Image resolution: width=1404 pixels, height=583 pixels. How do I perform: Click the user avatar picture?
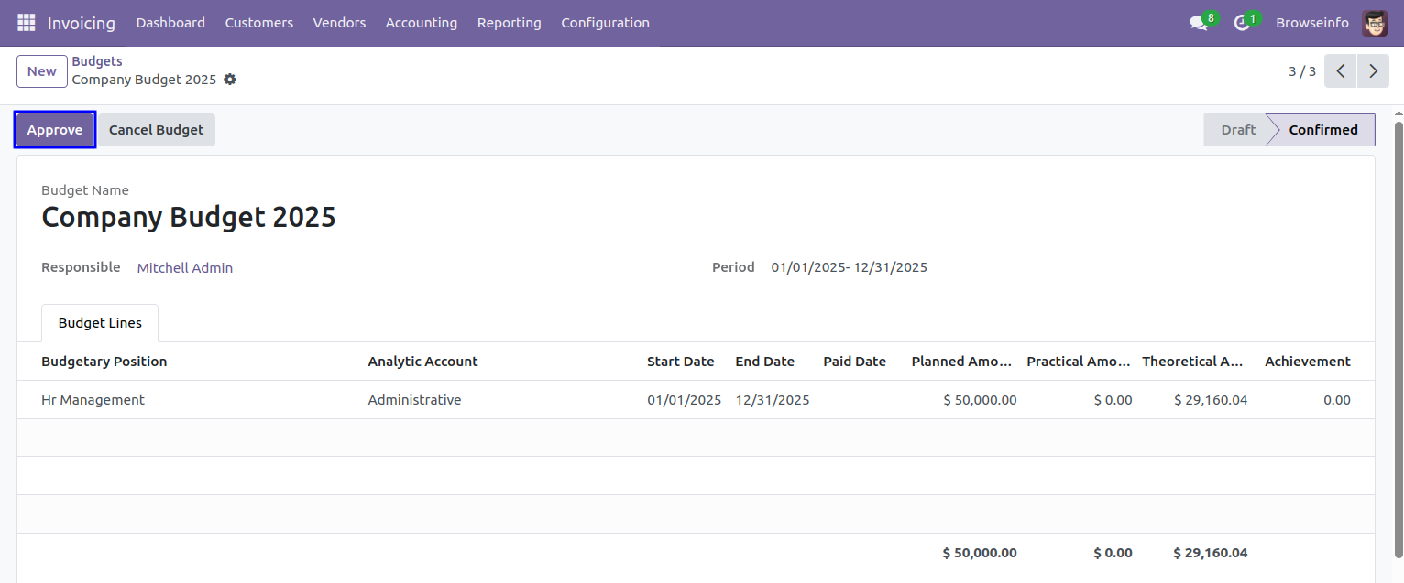(1375, 23)
